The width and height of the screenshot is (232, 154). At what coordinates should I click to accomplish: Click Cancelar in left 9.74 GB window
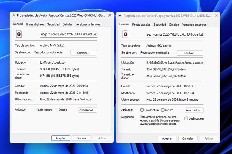(x=81, y=138)
